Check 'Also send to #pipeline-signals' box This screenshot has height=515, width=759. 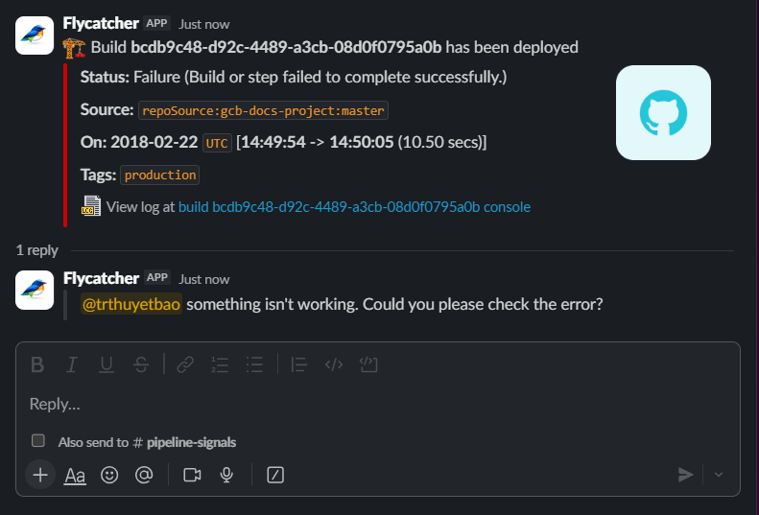pos(38,441)
